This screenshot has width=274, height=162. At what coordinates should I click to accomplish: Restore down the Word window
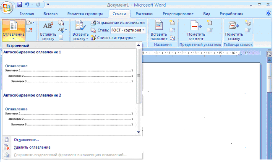pos(259,4)
